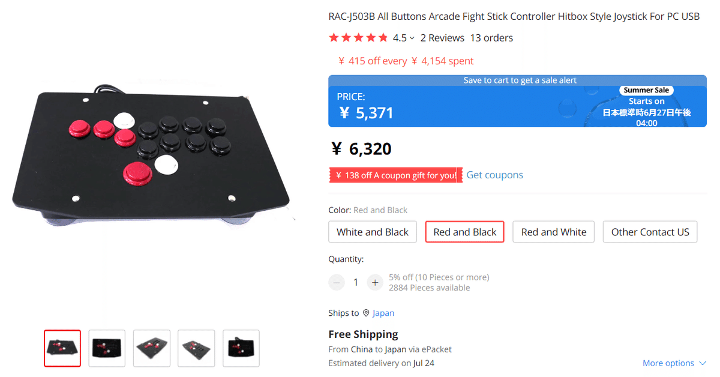Select the fourth product thumbnail
Image resolution: width=720 pixels, height=377 pixels.
pos(196,348)
